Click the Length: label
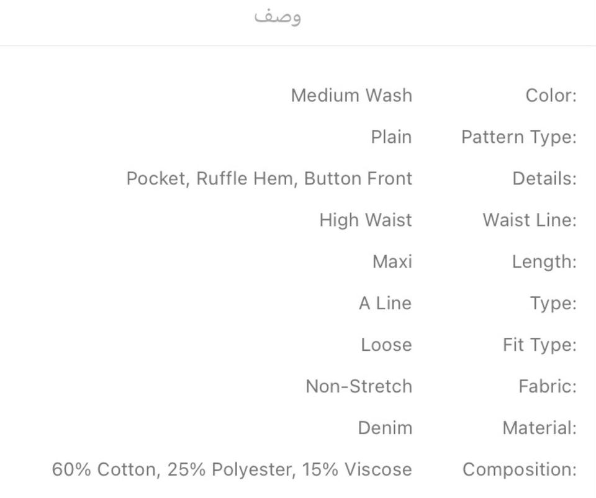Image resolution: width=596 pixels, height=498 pixels. 544,262
